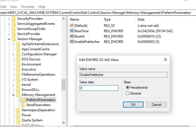This screenshot has height=127, width=196.
Task: Click the PrefetchParameters folder icon
Action: (x=23, y=100)
